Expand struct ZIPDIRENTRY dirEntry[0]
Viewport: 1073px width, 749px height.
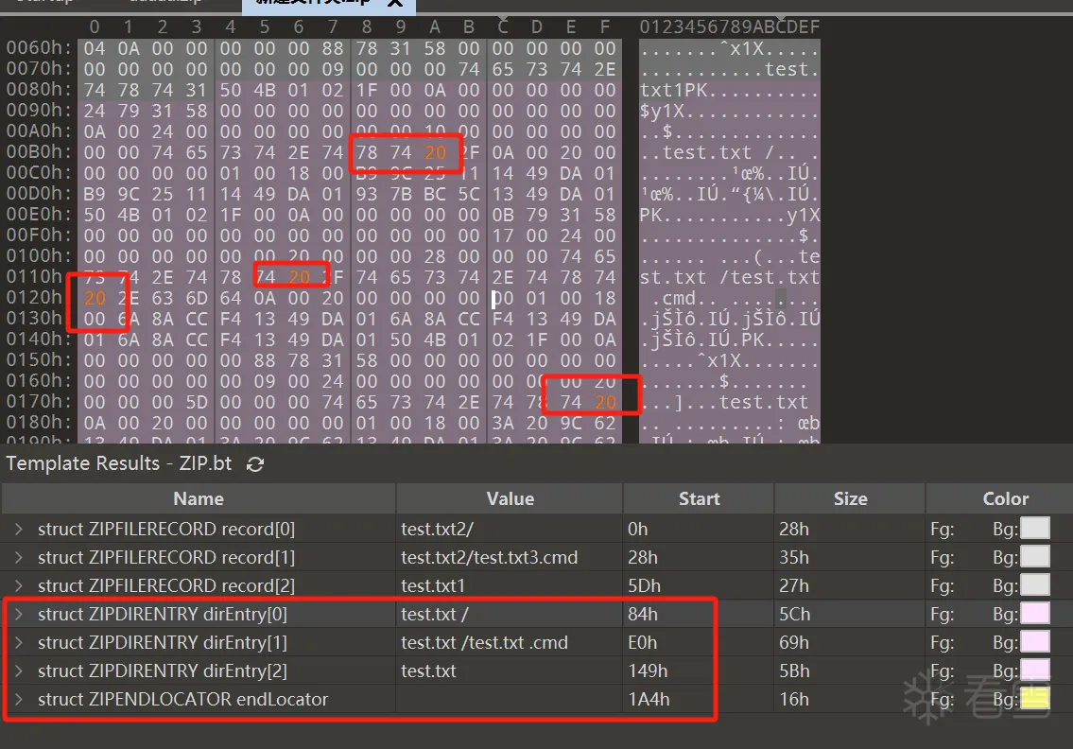pyautogui.click(x=19, y=614)
